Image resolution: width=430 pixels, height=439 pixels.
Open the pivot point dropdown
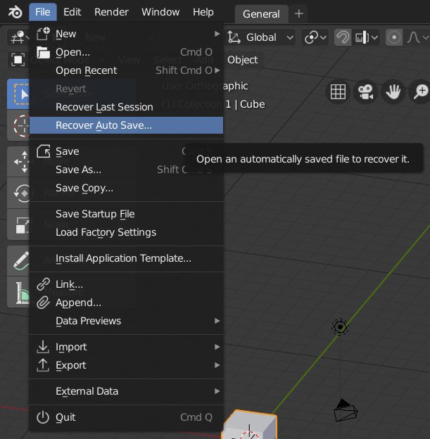tap(315, 37)
